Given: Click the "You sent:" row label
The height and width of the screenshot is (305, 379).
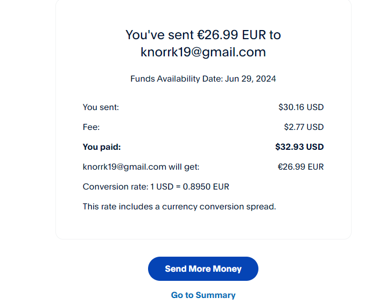Looking at the screenshot, I should (x=101, y=107).
